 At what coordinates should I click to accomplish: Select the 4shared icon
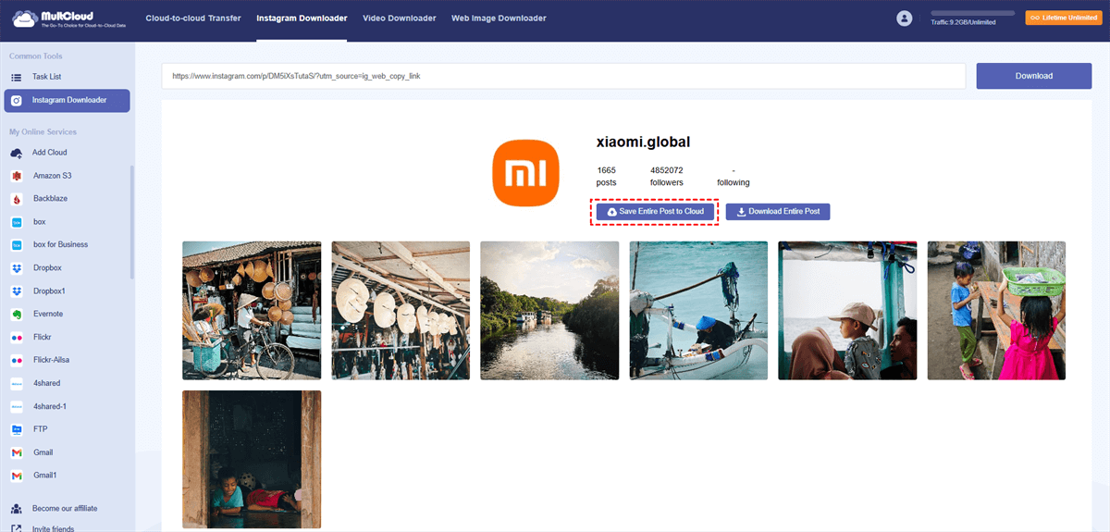point(16,383)
